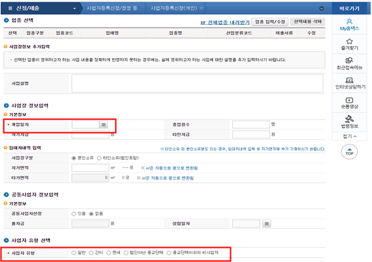The height and width of the screenshot is (262, 372).
Task: Choose 면세 as 사업자 유형
Action: point(109,253)
